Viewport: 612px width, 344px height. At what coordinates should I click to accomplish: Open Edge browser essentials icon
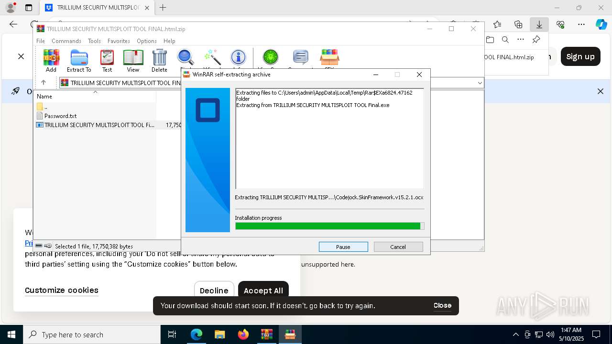(x=560, y=24)
